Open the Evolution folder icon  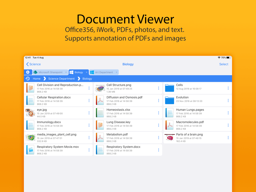tap(169, 100)
